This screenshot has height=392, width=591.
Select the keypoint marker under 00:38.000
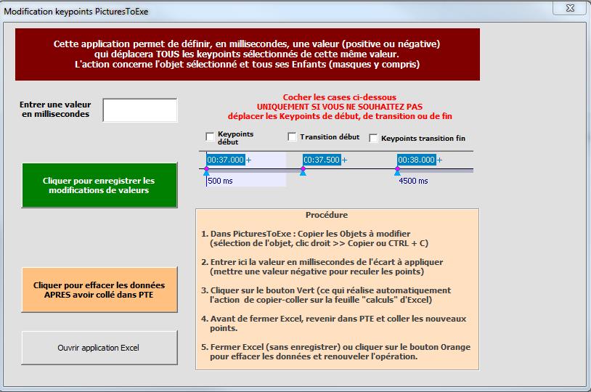pyautogui.click(x=397, y=171)
